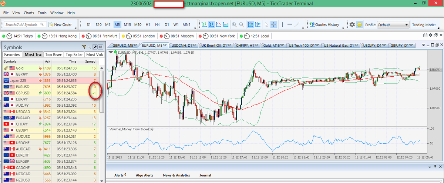444x183 pixels.
Task: Open the View menu
Action: point(16,13)
